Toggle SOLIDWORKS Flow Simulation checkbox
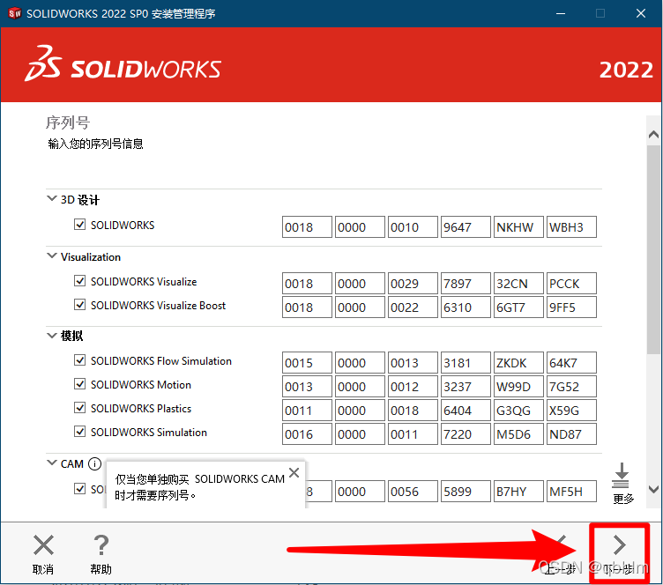The image size is (663, 585). (79, 359)
